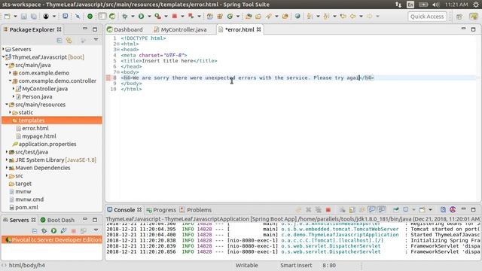The image size is (482, 271).
Task: Select pom.xml in Package Explorer
Action: point(26,208)
